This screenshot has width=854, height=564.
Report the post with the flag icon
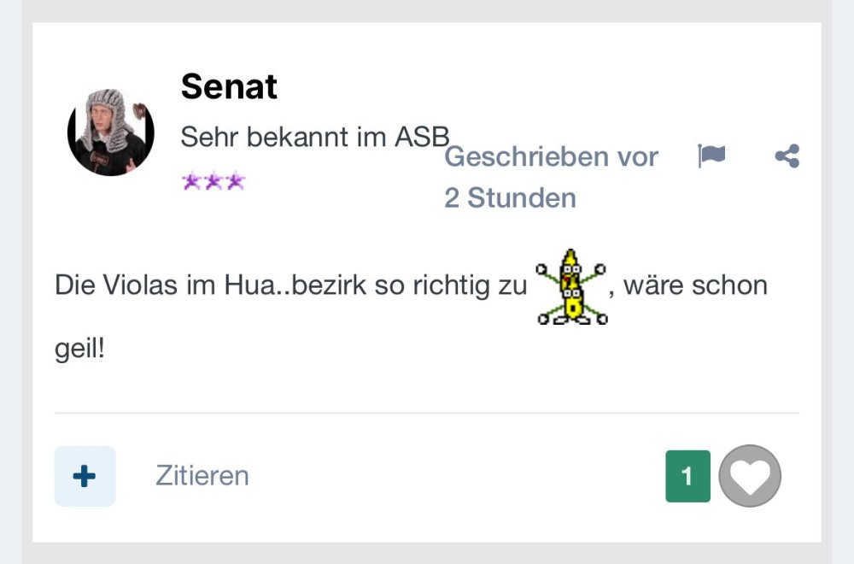[711, 156]
